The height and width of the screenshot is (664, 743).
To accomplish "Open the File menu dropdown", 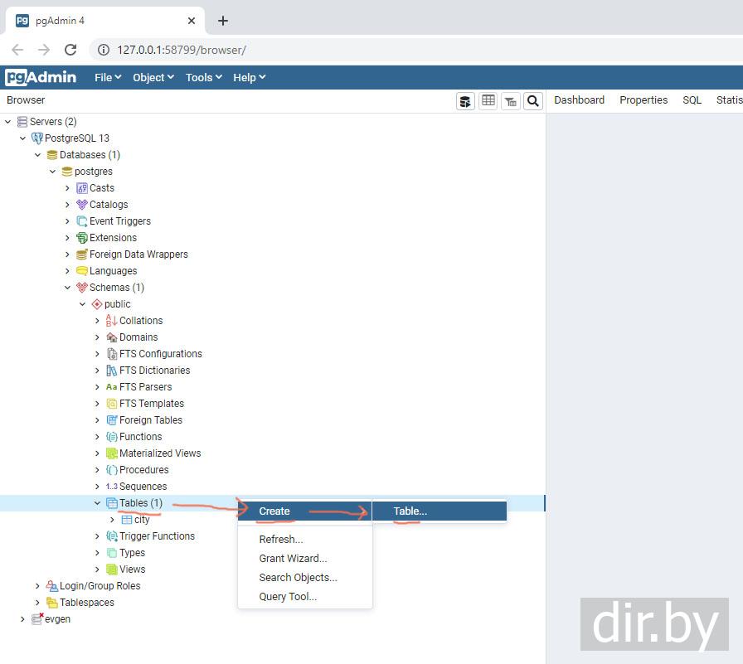I will click(108, 77).
